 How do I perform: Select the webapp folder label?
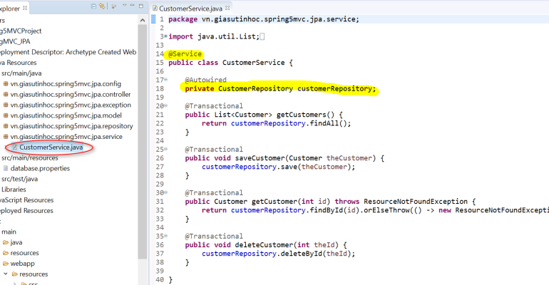[22, 264]
